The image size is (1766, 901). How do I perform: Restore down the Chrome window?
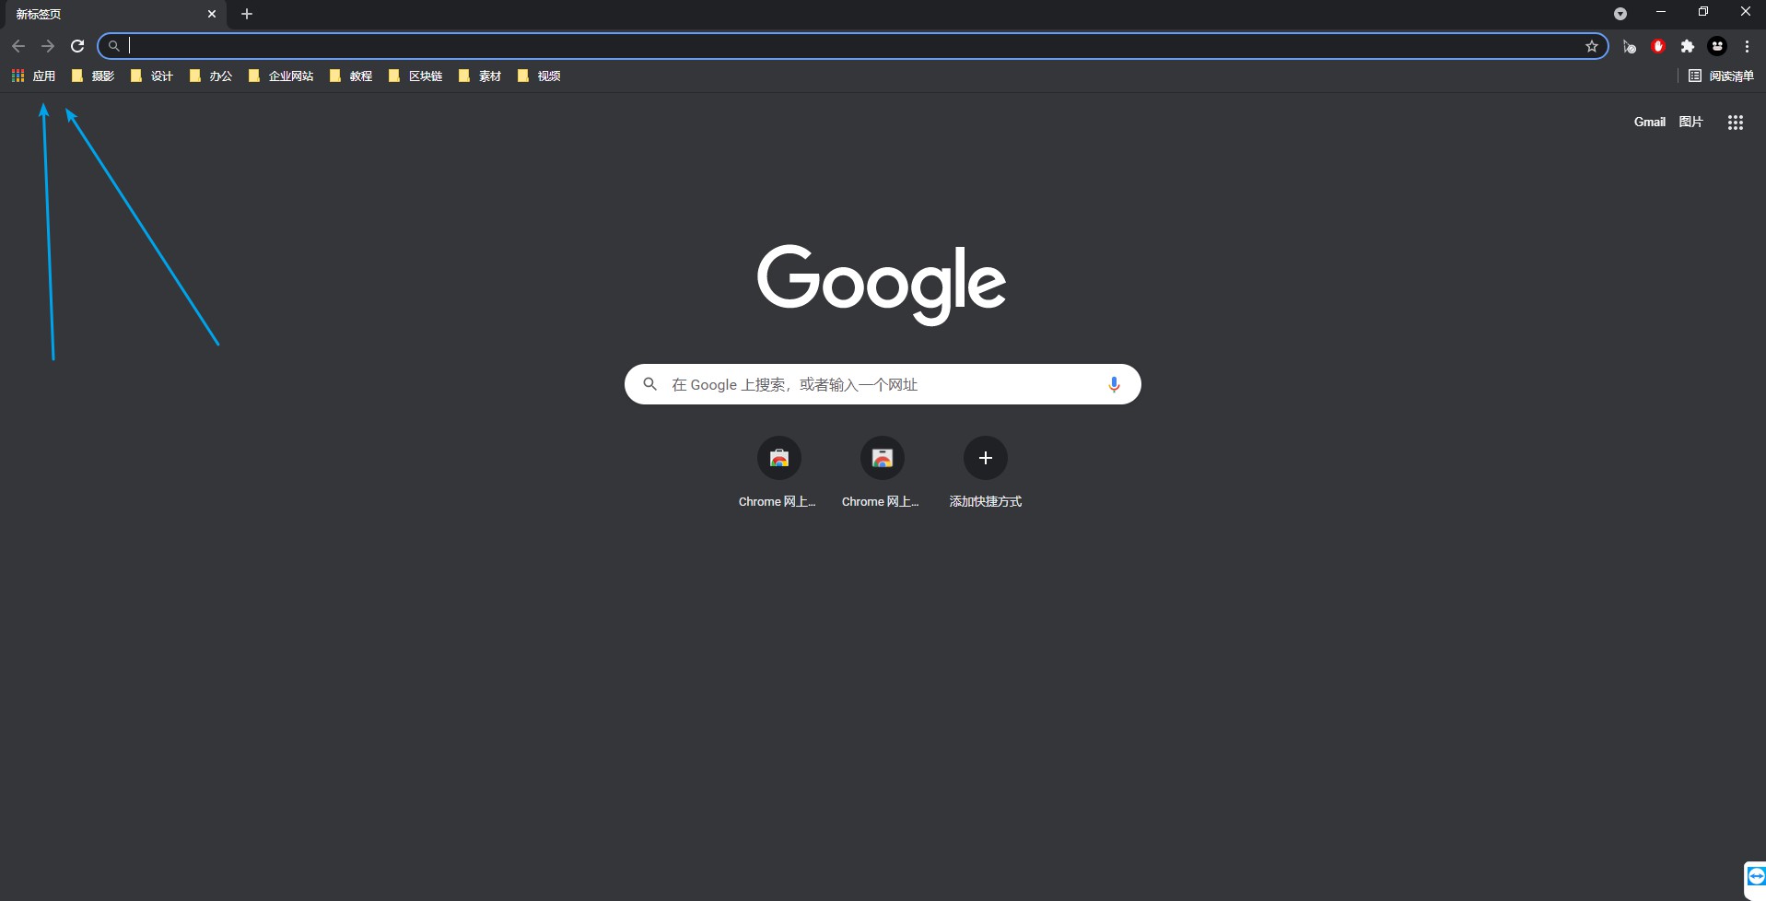[x=1703, y=12]
